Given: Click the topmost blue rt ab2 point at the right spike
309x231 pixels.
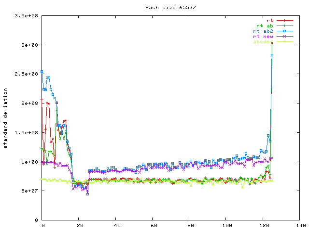Looking at the screenshot, I should (x=272, y=55).
